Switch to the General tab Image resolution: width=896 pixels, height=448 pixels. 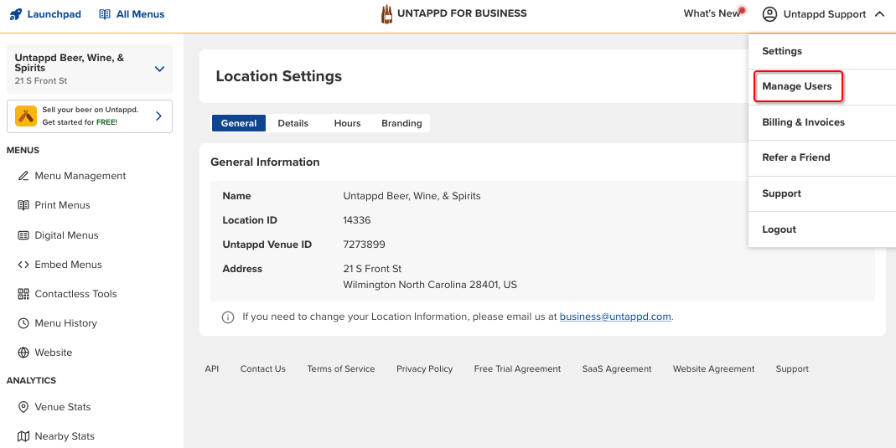239,123
